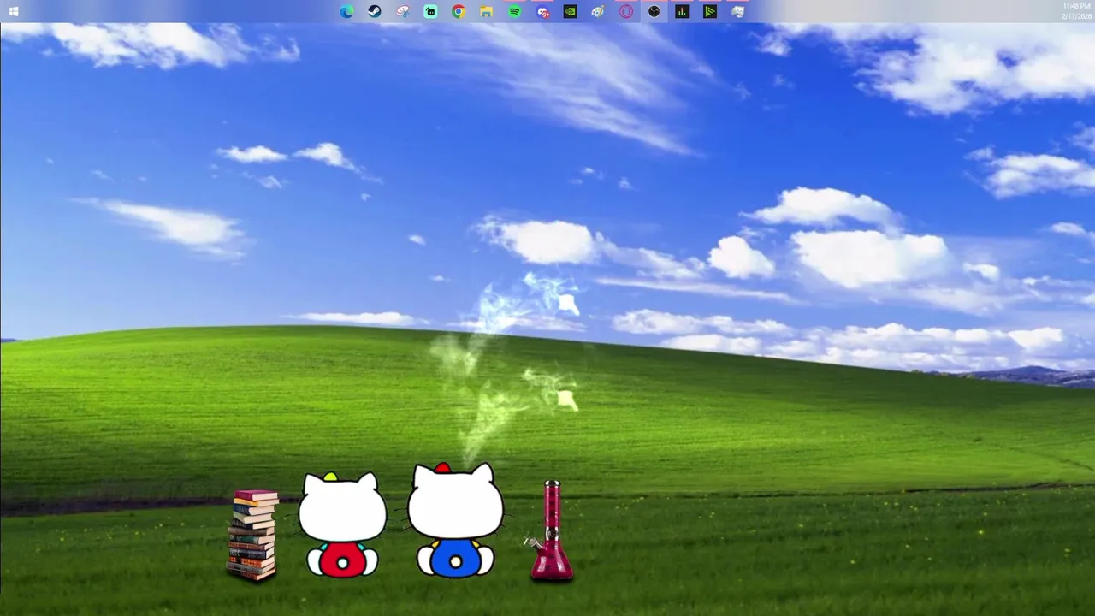
Task: Open the last white taskbar app icon
Action: tap(737, 11)
